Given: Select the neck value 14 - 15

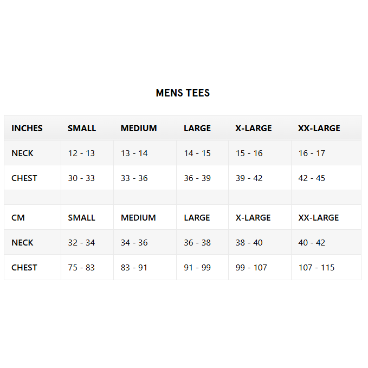Looking at the screenshot, I should point(197,153).
